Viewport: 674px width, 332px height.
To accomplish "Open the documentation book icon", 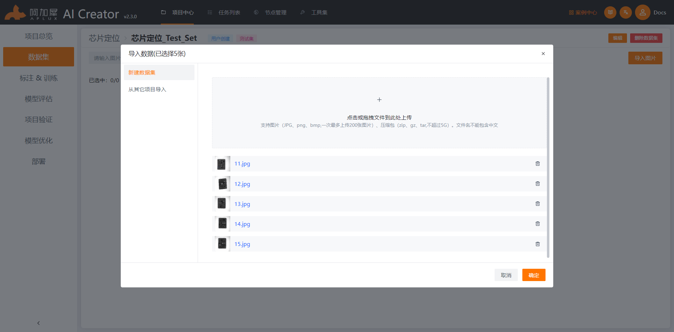I will point(610,12).
